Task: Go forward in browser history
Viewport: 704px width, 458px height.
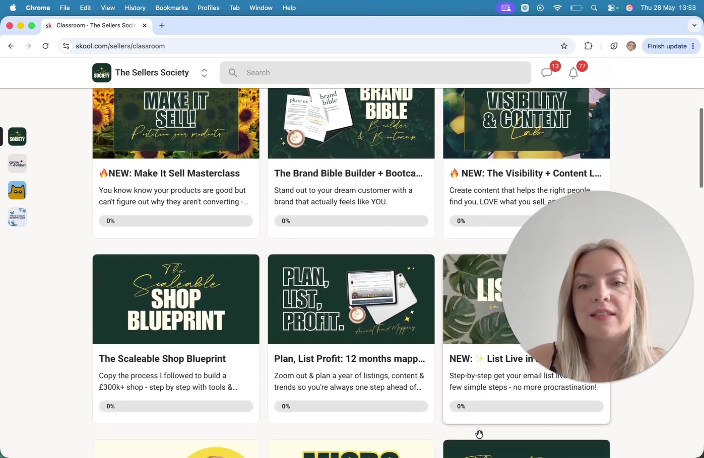Action: point(28,46)
